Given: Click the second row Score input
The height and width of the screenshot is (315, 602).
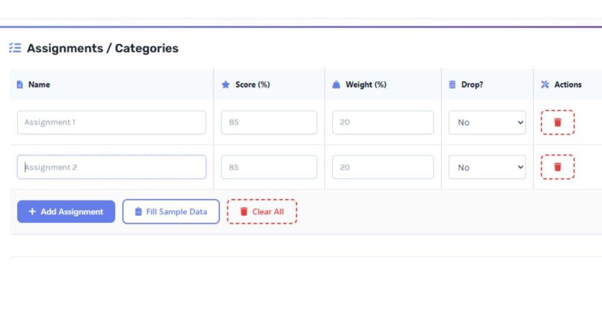Looking at the screenshot, I should click(269, 167).
